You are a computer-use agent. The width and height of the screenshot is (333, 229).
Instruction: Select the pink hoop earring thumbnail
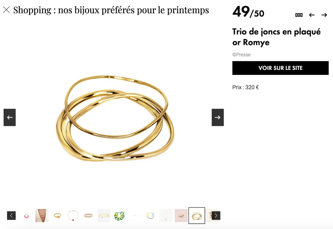pos(26,216)
